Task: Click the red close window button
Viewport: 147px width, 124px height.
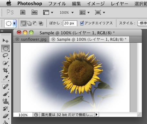Action: [19, 32]
